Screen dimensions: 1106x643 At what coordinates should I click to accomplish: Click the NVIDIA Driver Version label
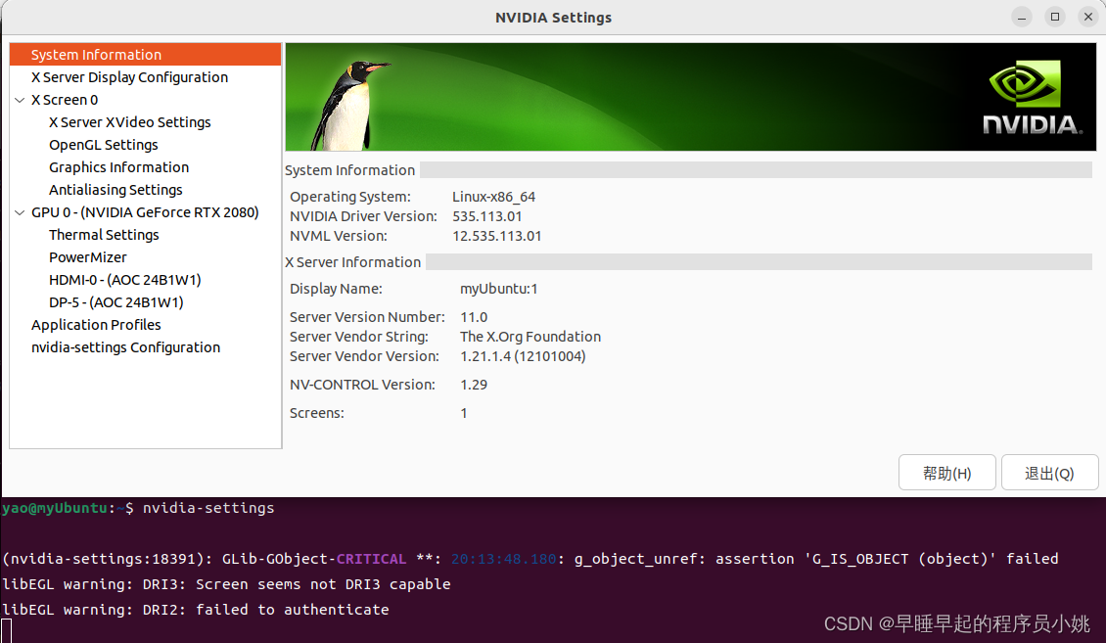pos(364,216)
